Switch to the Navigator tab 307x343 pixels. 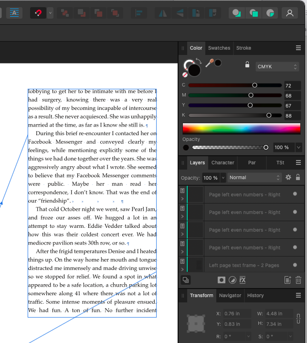pos(230,295)
